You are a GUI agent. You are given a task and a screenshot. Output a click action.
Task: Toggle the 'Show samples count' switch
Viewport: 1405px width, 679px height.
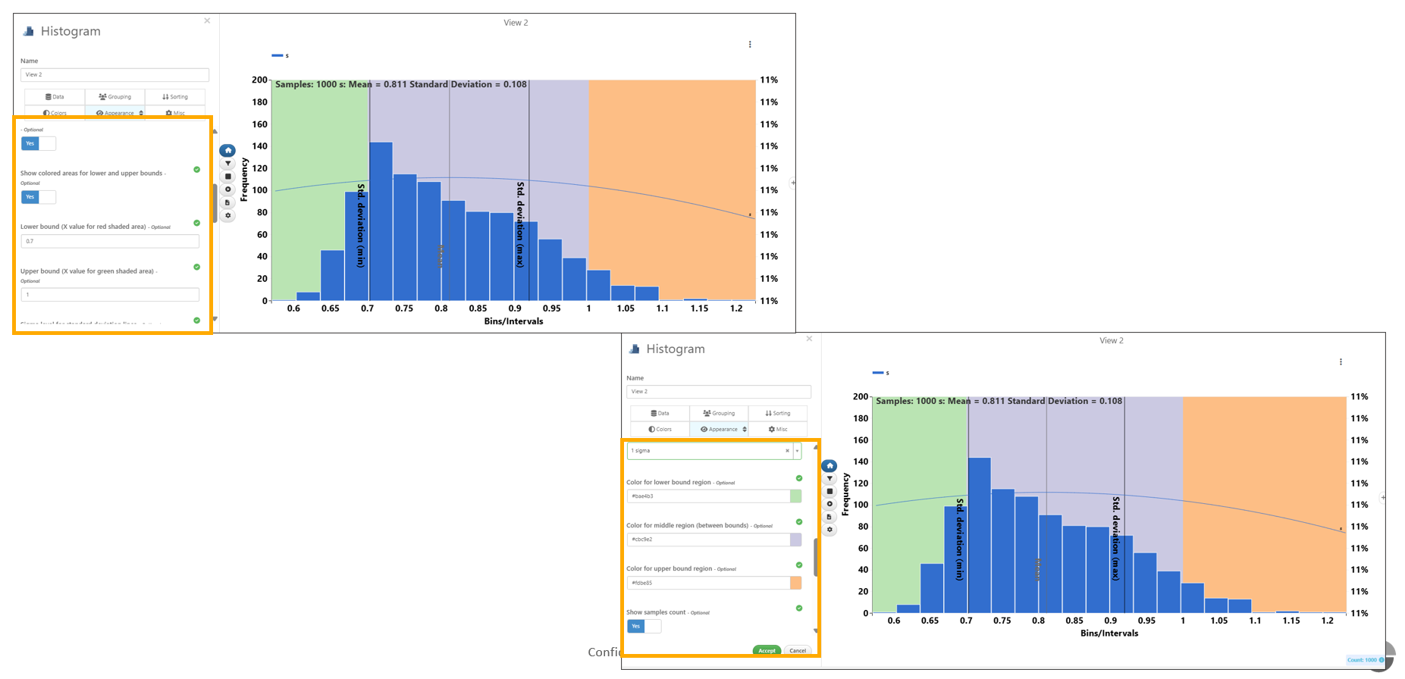click(644, 626)
